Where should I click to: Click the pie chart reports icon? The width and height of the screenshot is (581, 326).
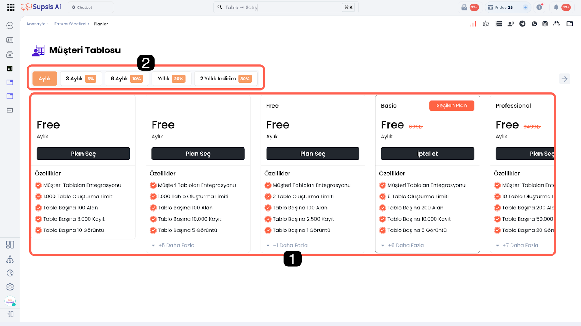(10, 273)
